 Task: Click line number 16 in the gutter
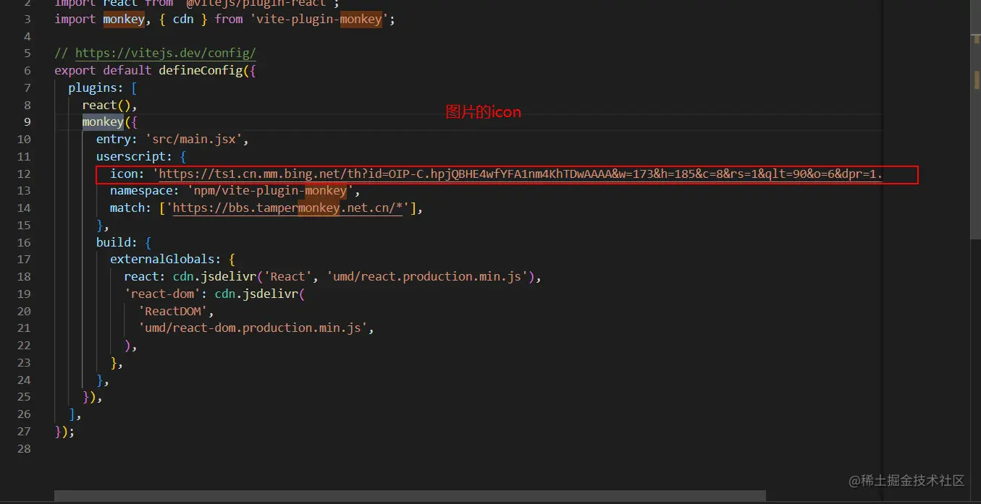coord(24,243)
